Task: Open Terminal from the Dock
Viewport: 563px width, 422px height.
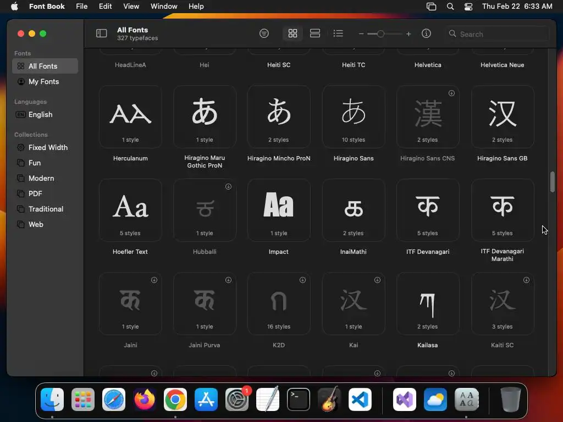Action: pyautogui.click(x=299, y=399)
